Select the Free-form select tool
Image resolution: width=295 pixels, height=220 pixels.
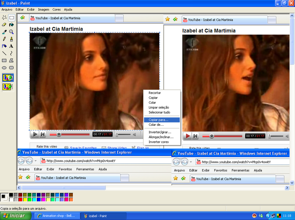coord(4,17)
